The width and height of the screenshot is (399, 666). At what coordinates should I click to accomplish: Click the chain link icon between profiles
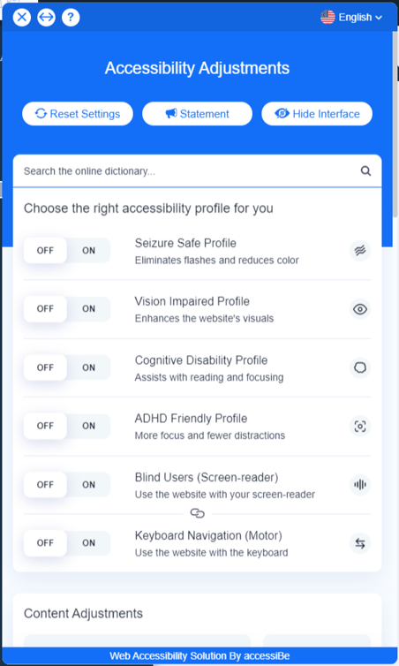pos(198,513)
